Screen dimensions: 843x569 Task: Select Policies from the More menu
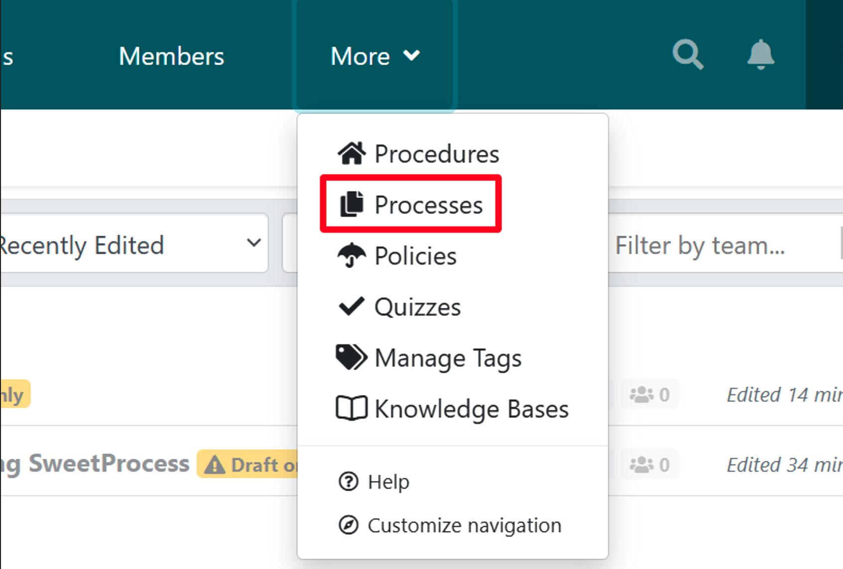coord(416,256)
